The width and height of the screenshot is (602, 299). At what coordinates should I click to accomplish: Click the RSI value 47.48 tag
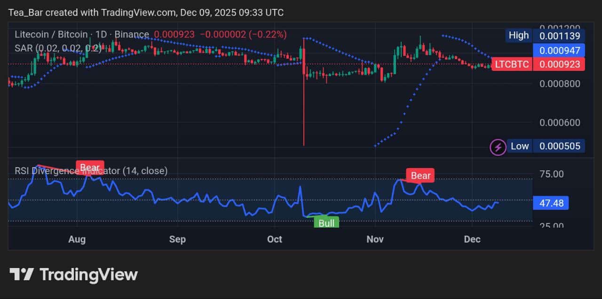coord(551,203)
